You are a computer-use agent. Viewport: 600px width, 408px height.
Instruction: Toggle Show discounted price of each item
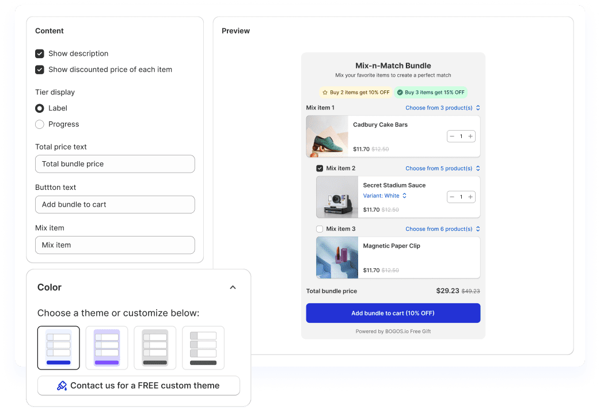tap(40, 70)
